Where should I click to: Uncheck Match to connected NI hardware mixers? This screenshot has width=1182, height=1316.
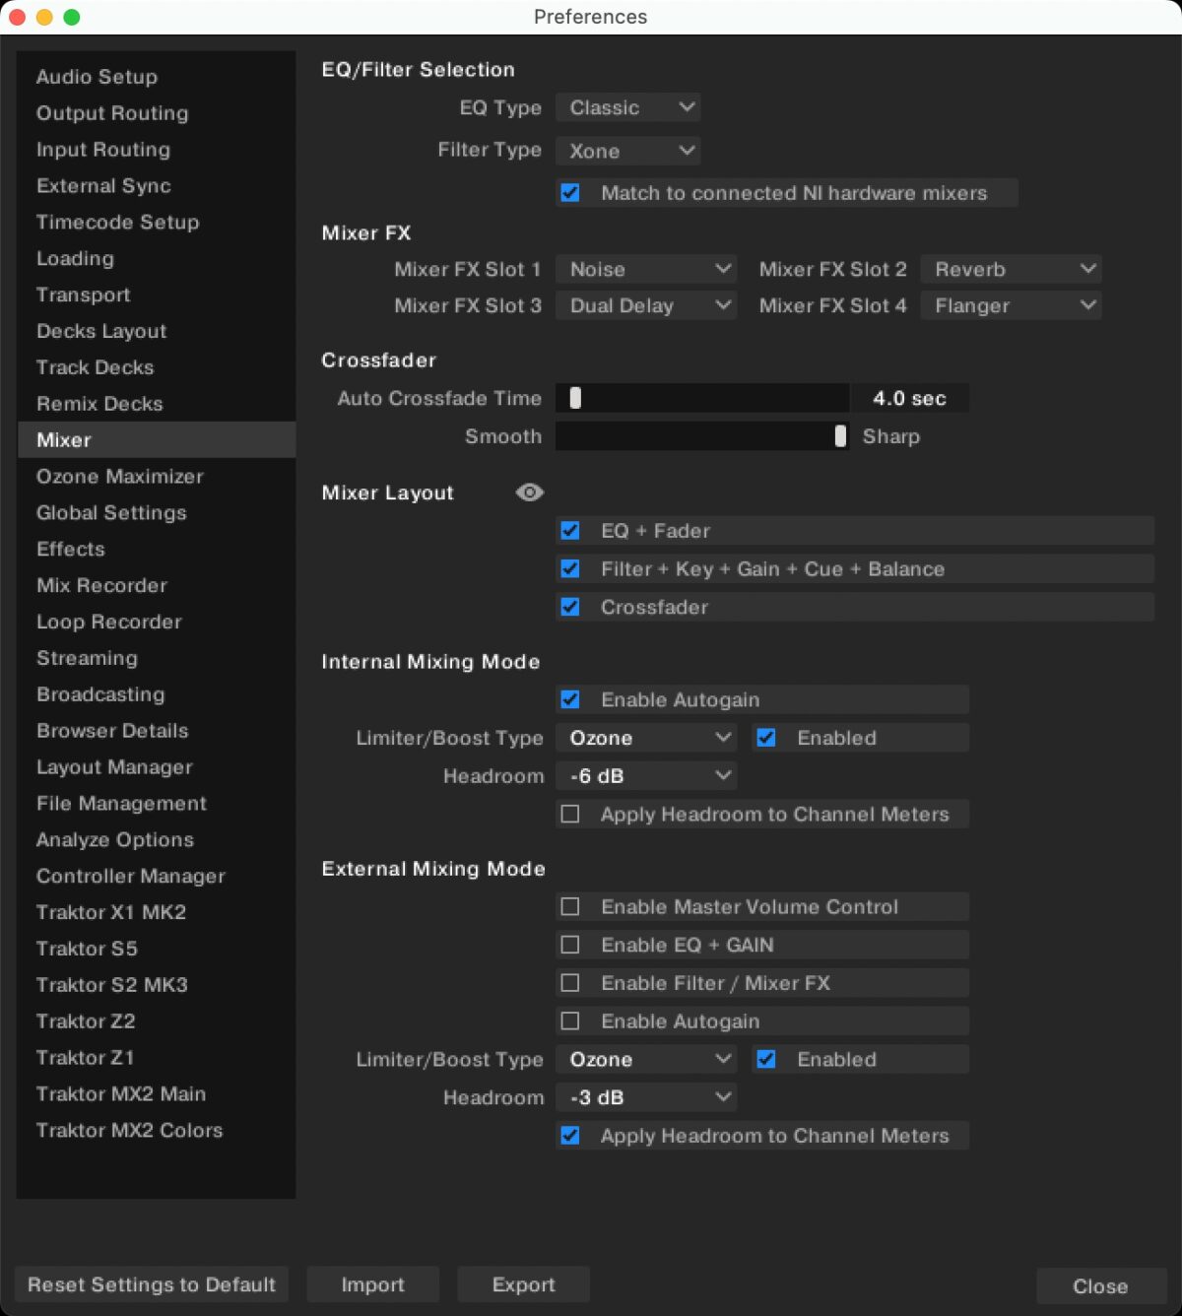570,193
